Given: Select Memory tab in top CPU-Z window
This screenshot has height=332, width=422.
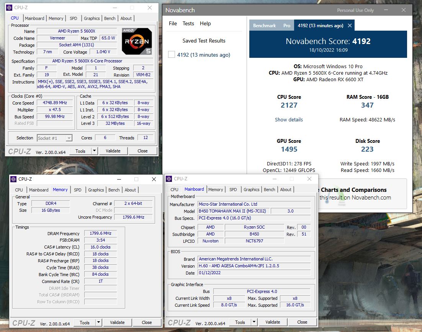Looking at the screenshot, I should click(x=56, y=18).
